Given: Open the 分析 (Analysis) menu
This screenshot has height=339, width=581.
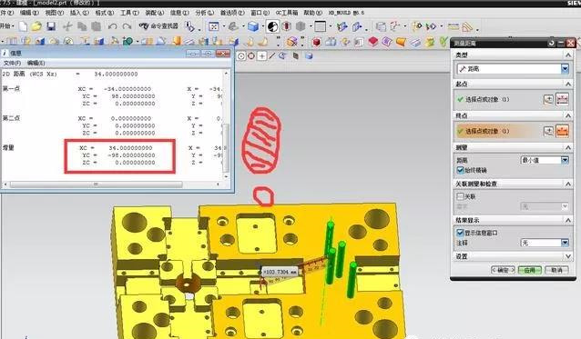Looking at the screenshot, I should pyautogui.click(x=205, y=13).
